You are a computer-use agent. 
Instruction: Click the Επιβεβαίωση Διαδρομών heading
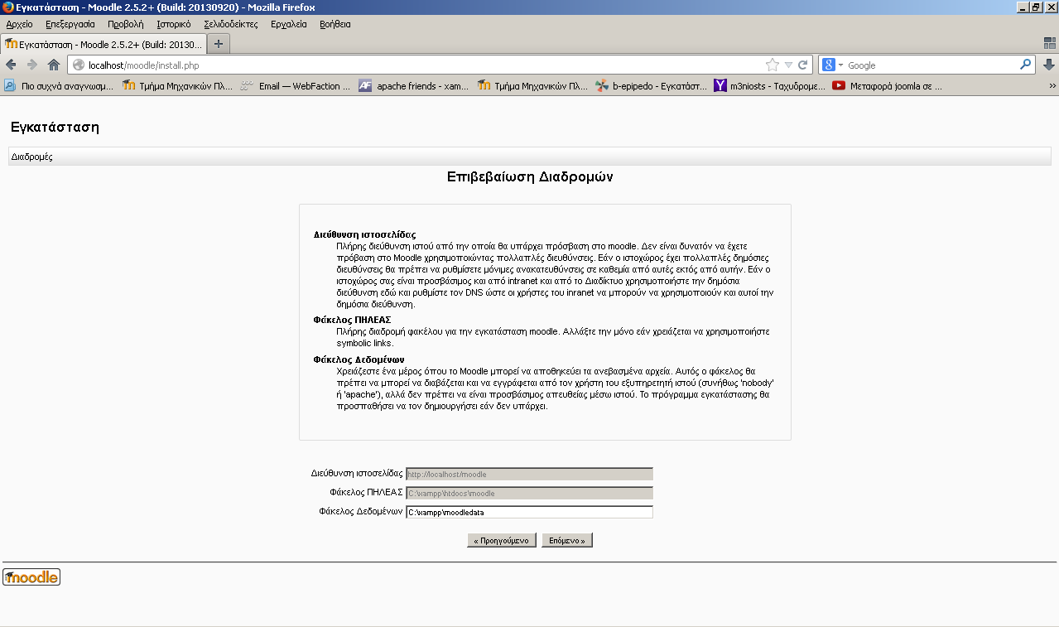(x=530, y=176)
